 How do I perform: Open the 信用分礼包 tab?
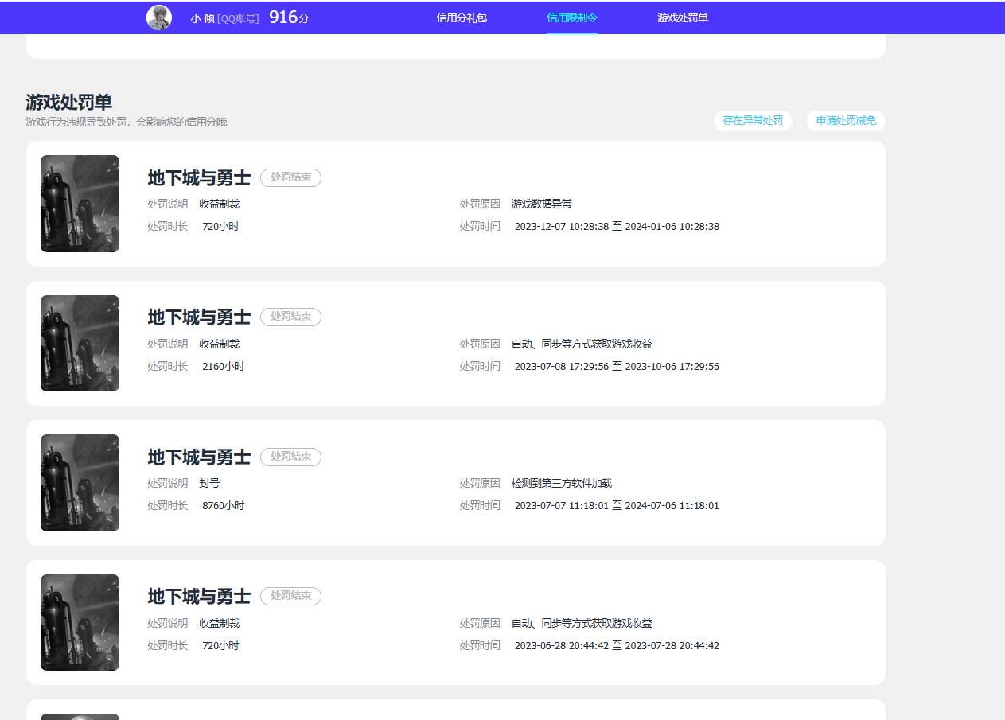[462, 18]
